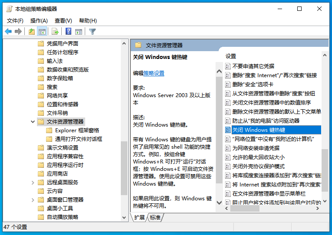Open Help via the question mark icon
Viewport: 332px width, 235px height.
[x=68, y=32]
